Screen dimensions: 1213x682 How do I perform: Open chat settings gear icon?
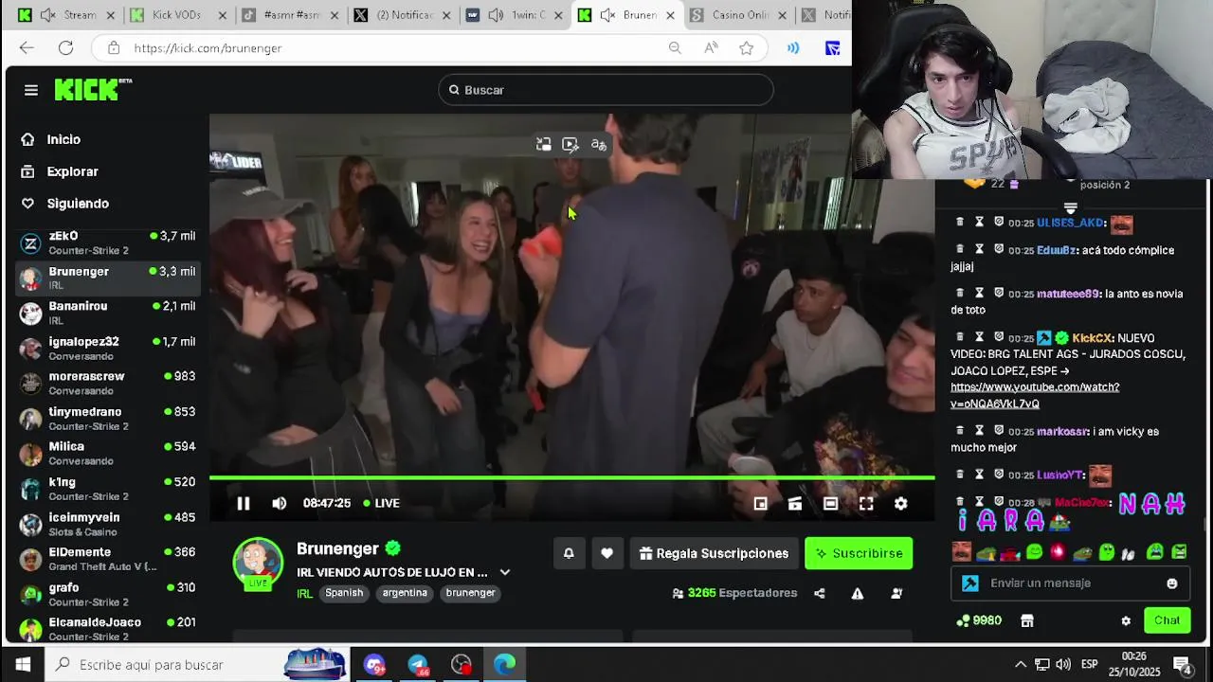1126,621
